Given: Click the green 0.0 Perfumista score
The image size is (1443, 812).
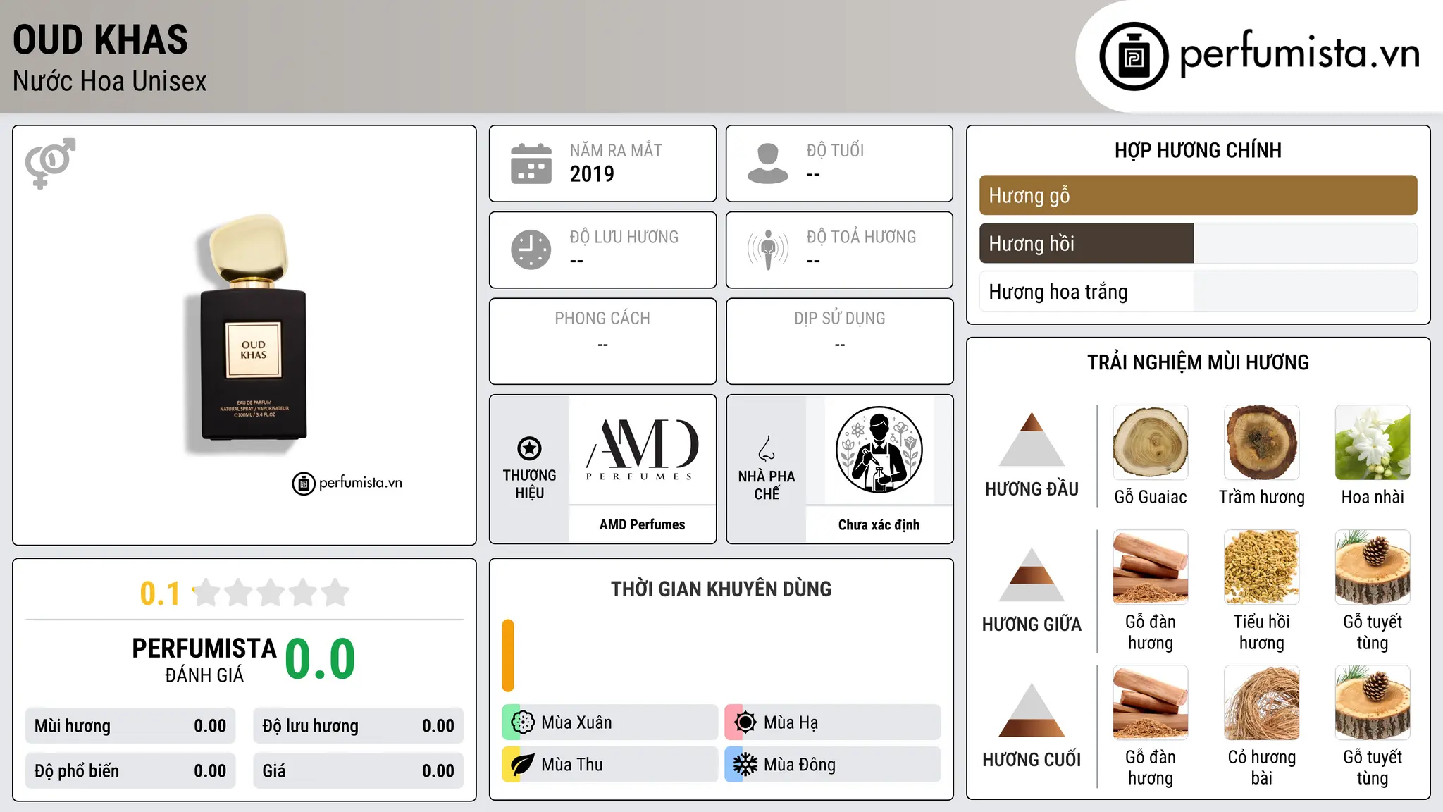Looking at the screenshot, I should point(321,659).
